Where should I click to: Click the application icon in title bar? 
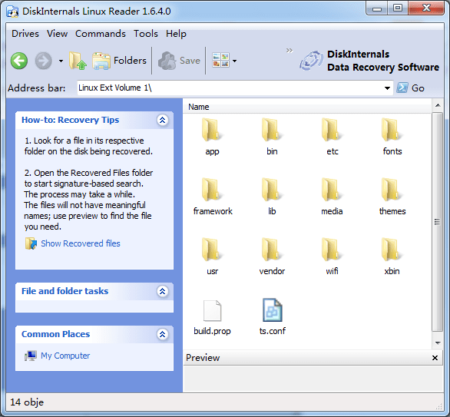click(12, 12)
